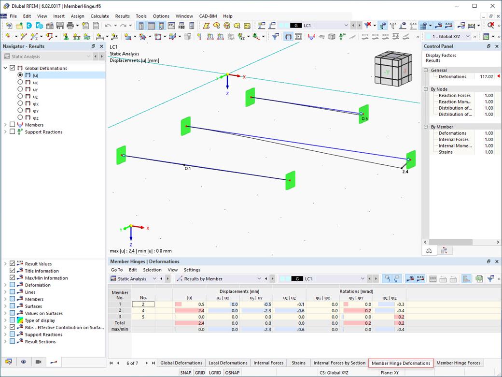Click the balance scale icon below Control Panel
Screen dimensions: 502x377
click(x=429, y=250)
